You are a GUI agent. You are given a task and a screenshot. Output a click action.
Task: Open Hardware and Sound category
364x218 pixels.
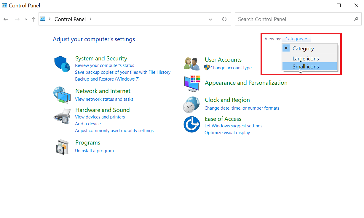point(103,110)
